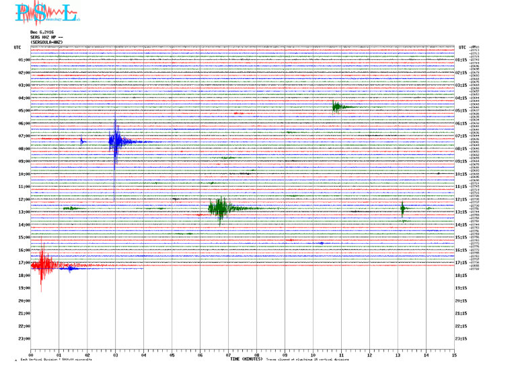This screenshot has height=386, width=518.
Task: Click the green spike near minute 13
Action: (x=402, y=209)
